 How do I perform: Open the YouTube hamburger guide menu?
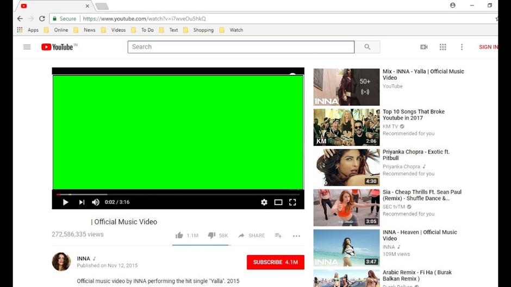click(27, 47)
